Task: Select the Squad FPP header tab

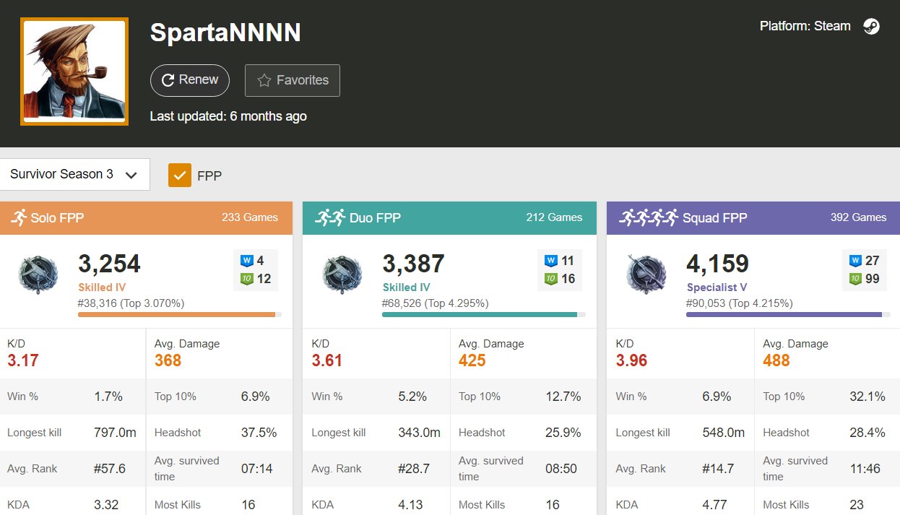Action: tap(753, 218)
